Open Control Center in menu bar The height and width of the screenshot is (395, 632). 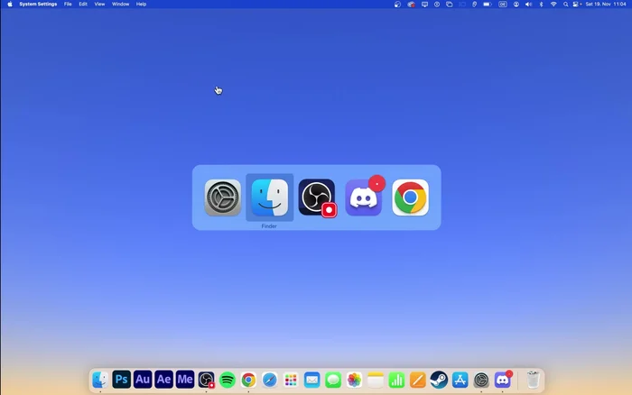pyautogui.click(x=577, y=4)
